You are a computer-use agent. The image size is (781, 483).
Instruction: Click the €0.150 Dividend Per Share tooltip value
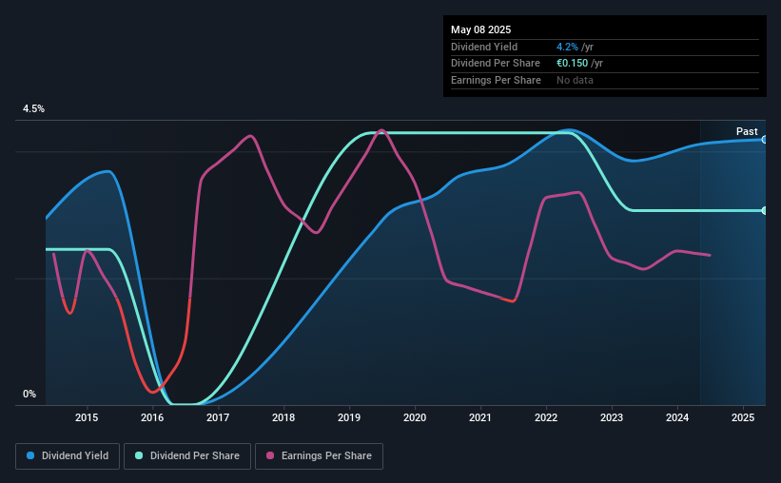pos(572,64)
